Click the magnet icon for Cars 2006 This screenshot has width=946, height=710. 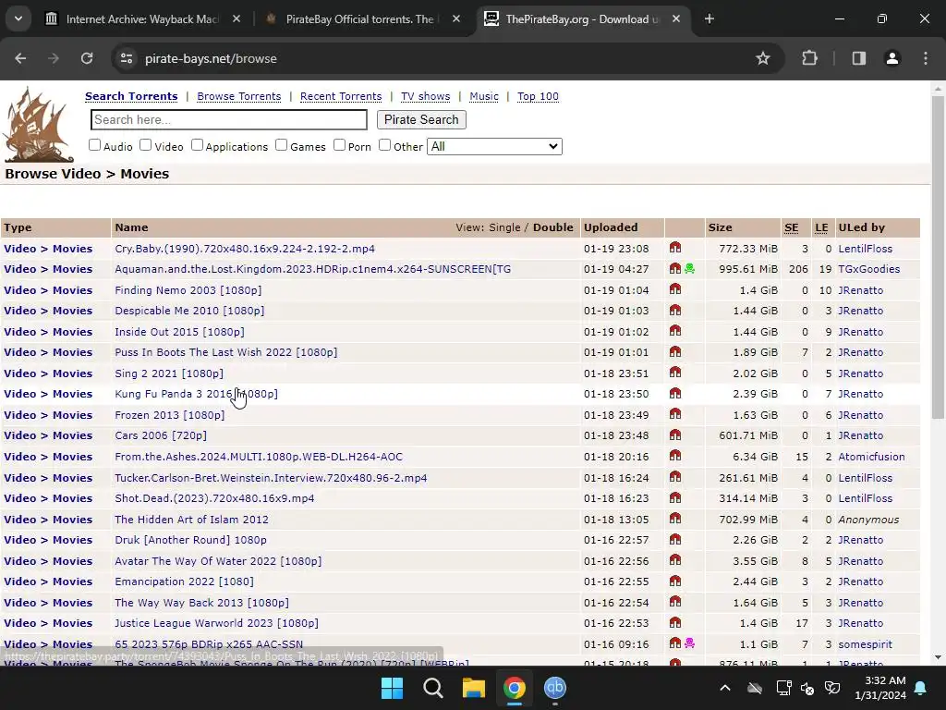(x=675, y=435)
